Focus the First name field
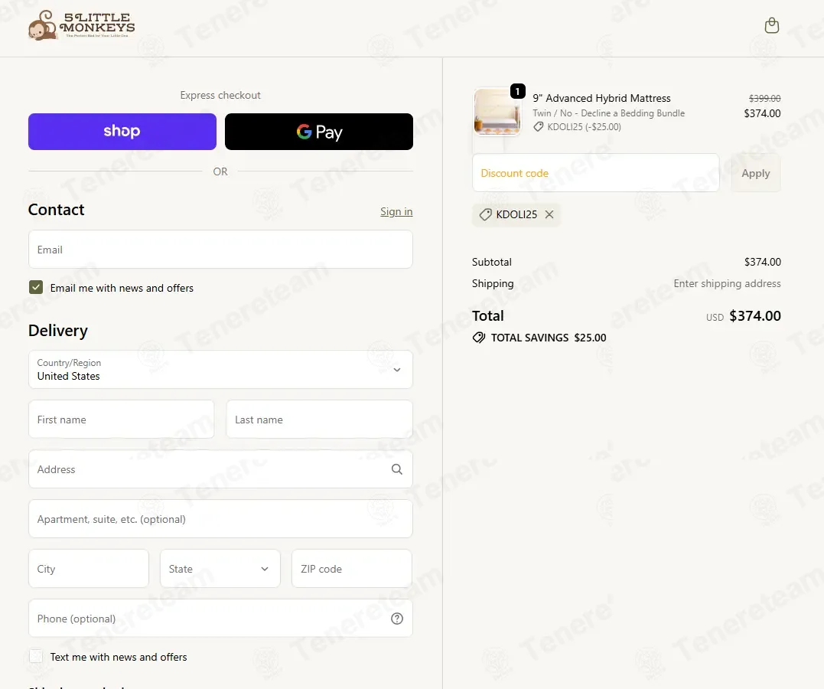The height and width of the screenshot is (689, 824). point(122,420)
